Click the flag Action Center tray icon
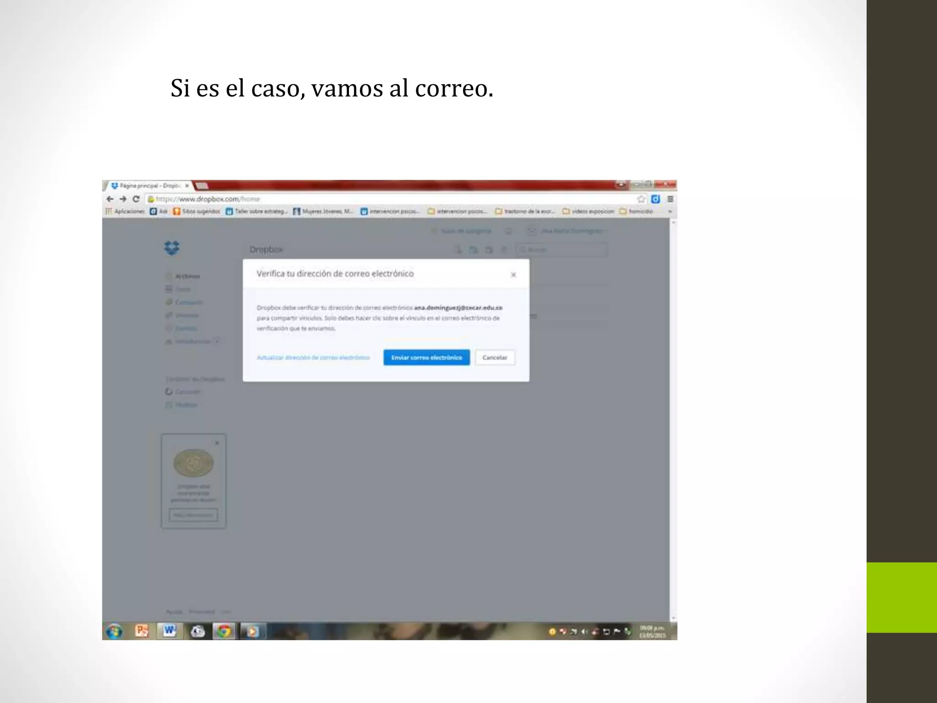 617,632
